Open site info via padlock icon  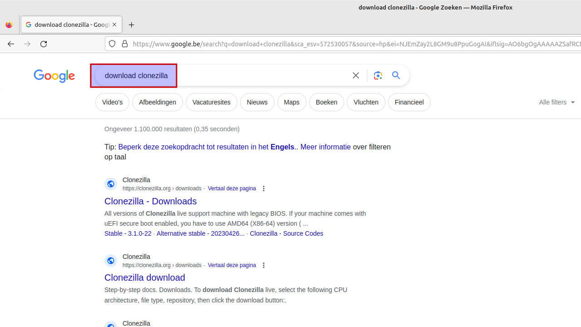[x=124, y=44]
